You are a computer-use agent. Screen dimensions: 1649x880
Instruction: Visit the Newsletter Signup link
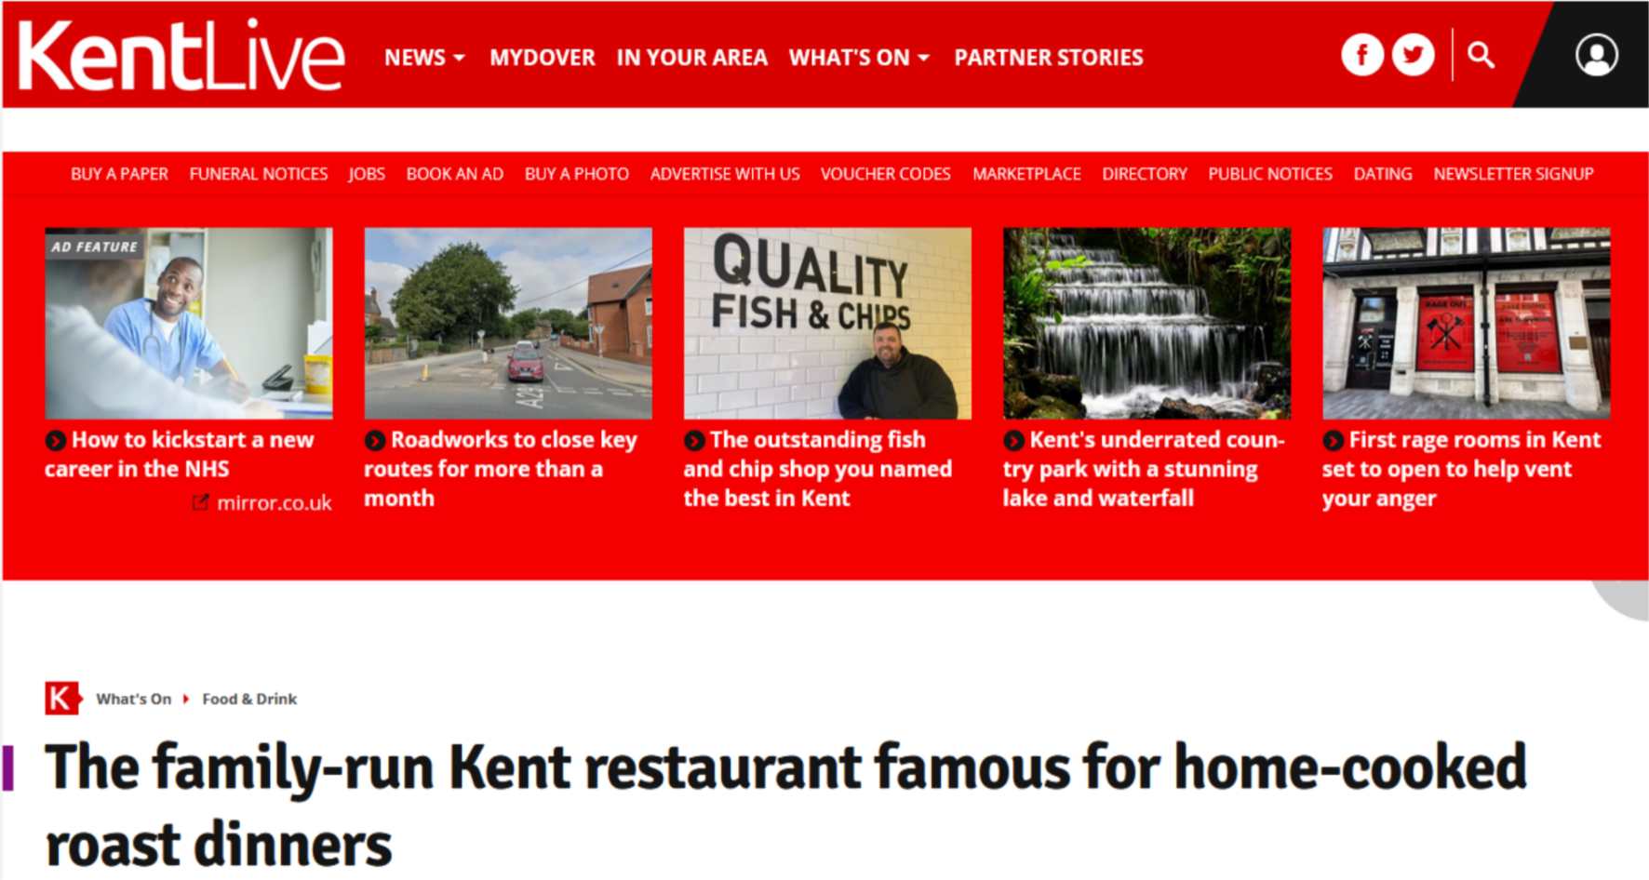(1513, 174)
